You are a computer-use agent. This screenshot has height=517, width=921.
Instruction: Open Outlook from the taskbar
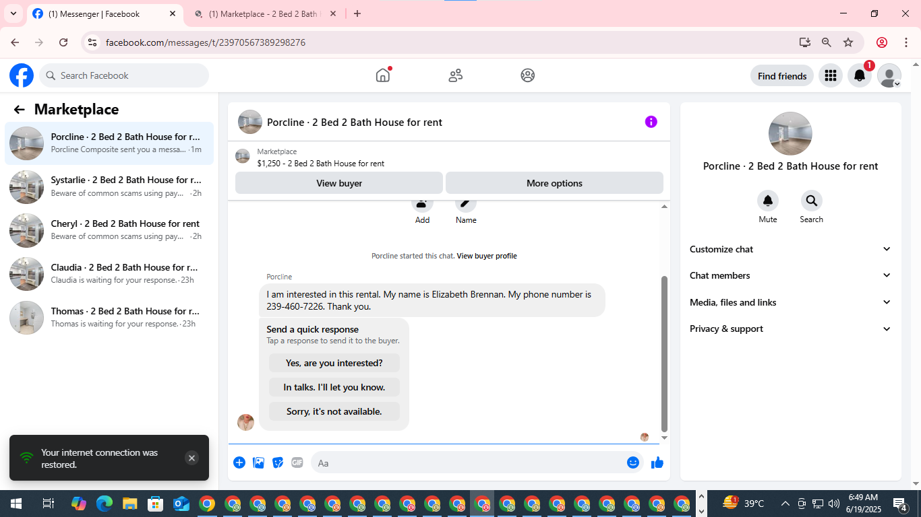[x=181, y=504]
